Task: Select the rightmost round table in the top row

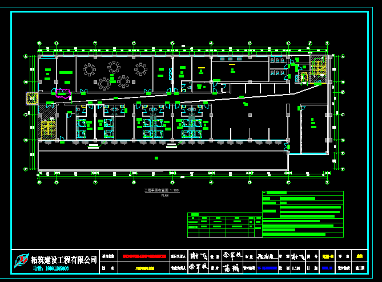Action: coord(140,70)
